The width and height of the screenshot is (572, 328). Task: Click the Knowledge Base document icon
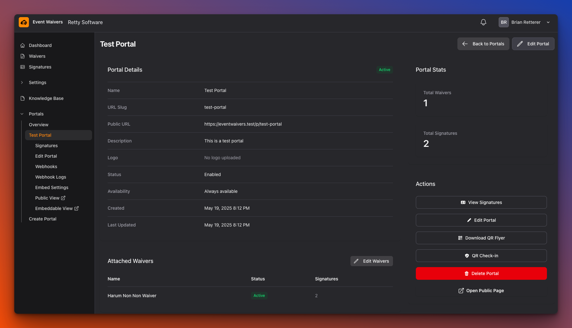pyautogui.click(x=23, y=98)
